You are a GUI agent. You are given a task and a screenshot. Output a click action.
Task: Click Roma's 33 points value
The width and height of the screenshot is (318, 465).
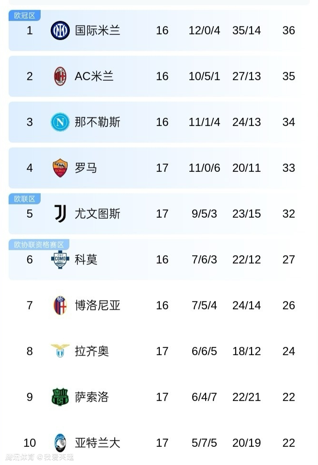point(288,168)
